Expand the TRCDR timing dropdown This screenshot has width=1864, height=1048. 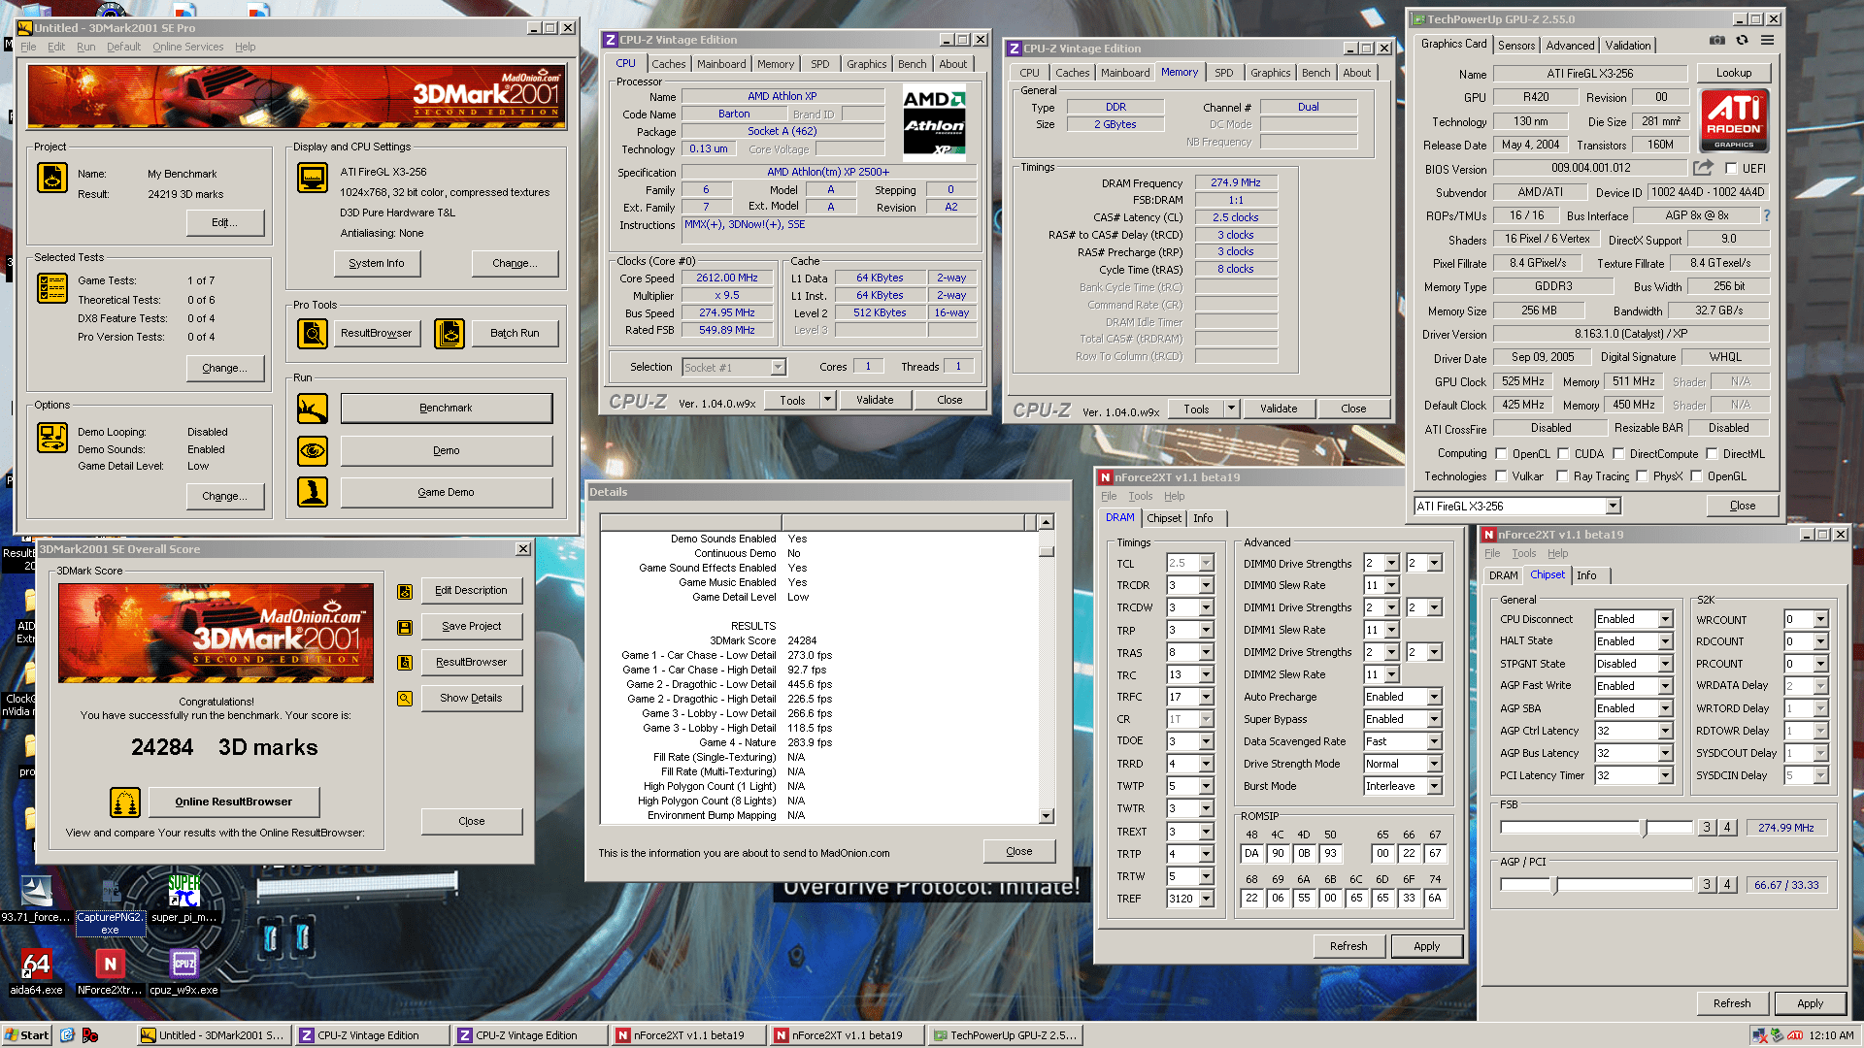tap(1206, 585)
